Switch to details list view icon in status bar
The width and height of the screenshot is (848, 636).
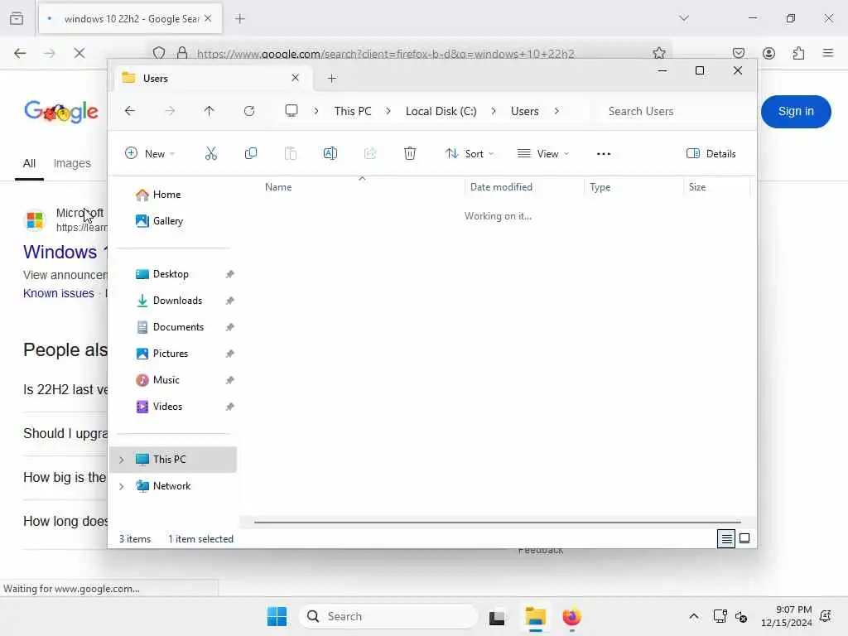tap(726, 538)
